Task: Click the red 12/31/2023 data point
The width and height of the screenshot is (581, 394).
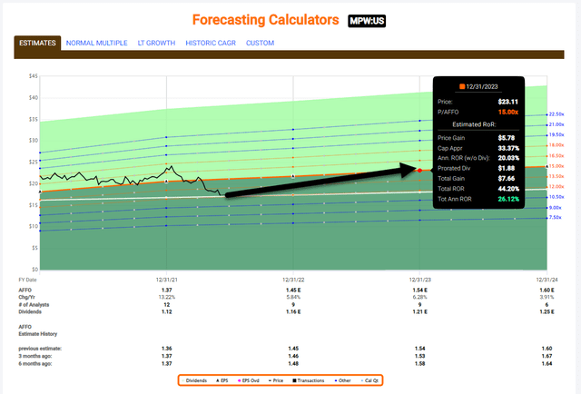Action: tap(419, 170)
